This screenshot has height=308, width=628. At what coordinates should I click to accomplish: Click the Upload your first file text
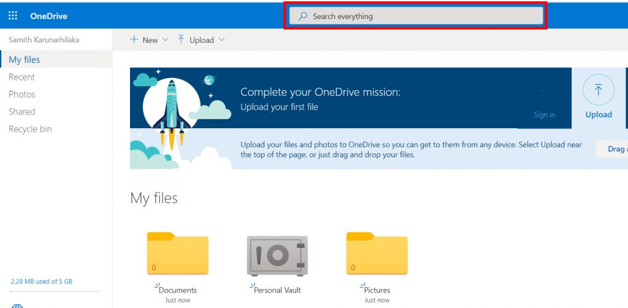tap(279, 107)
